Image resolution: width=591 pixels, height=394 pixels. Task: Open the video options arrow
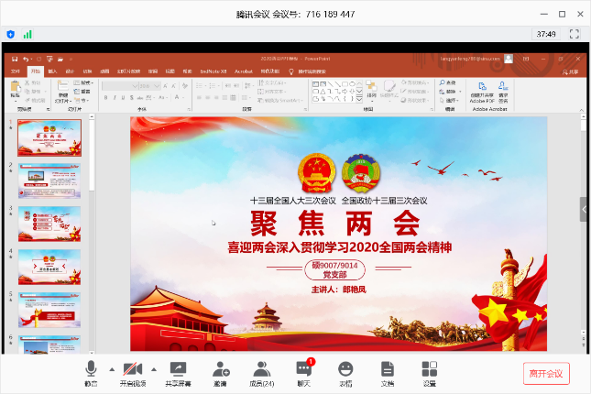[x=154, y=368]
